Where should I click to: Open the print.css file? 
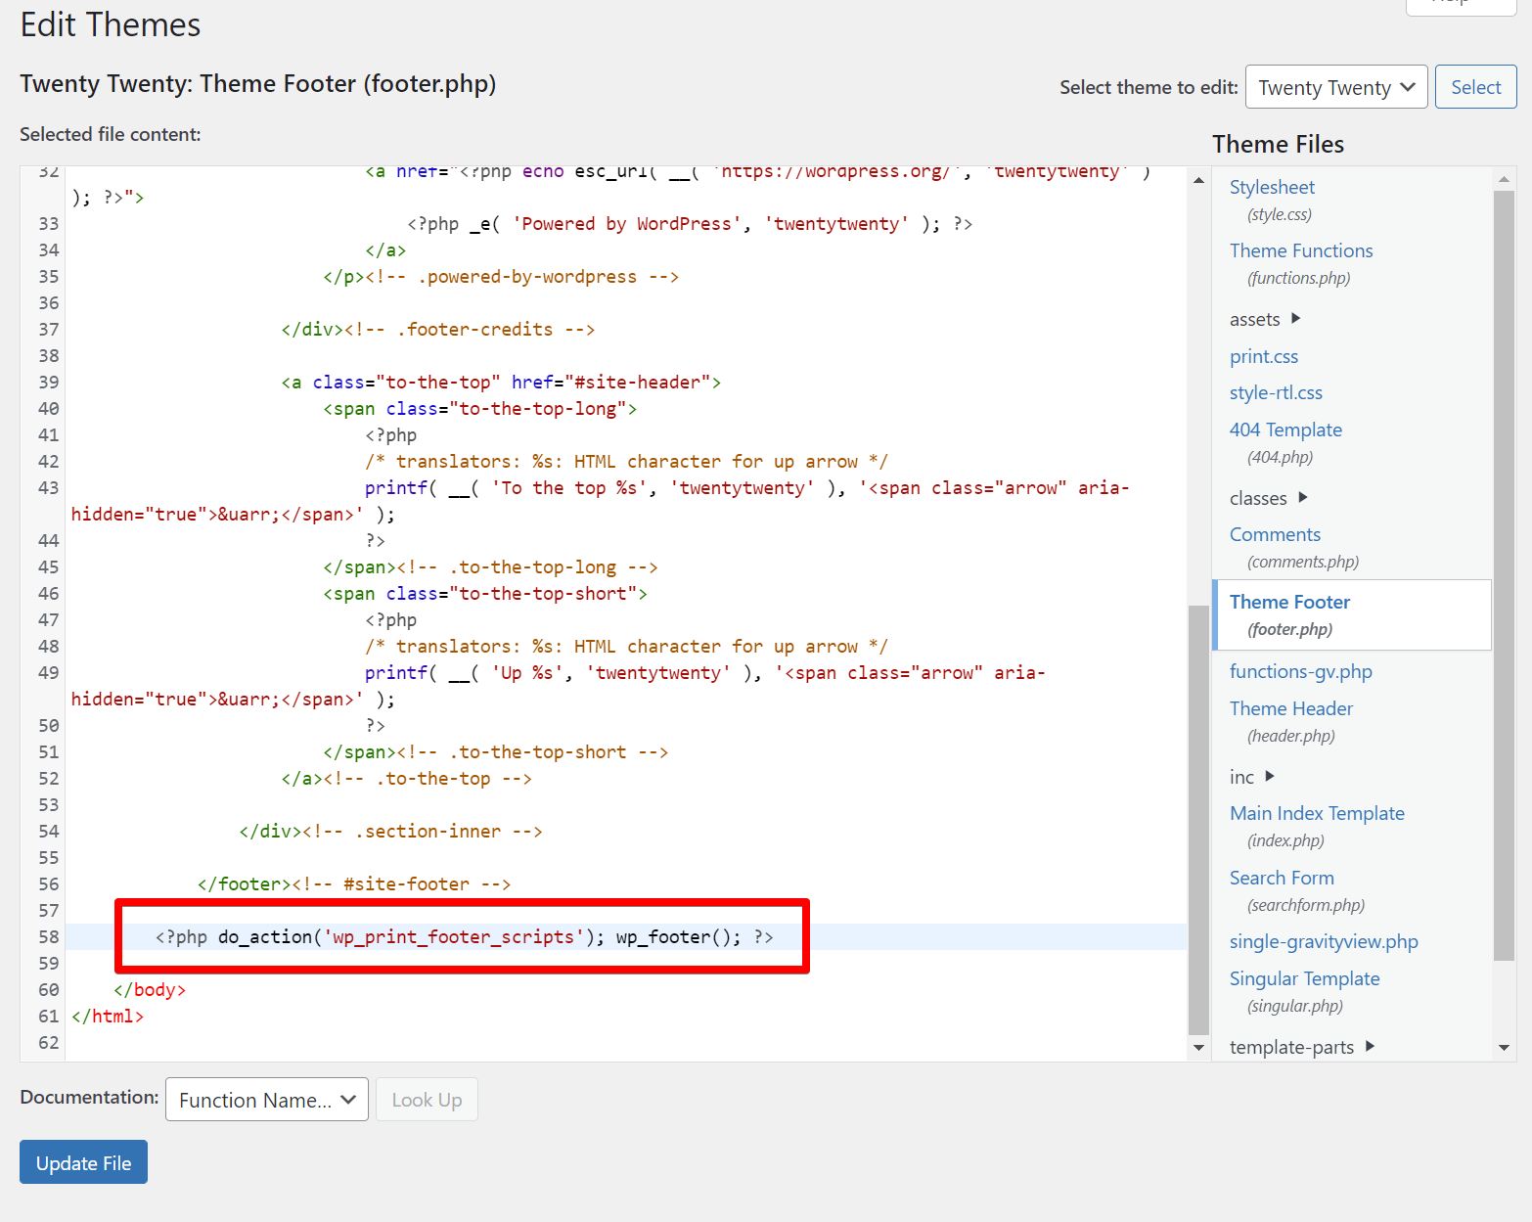coord(1263,357)
